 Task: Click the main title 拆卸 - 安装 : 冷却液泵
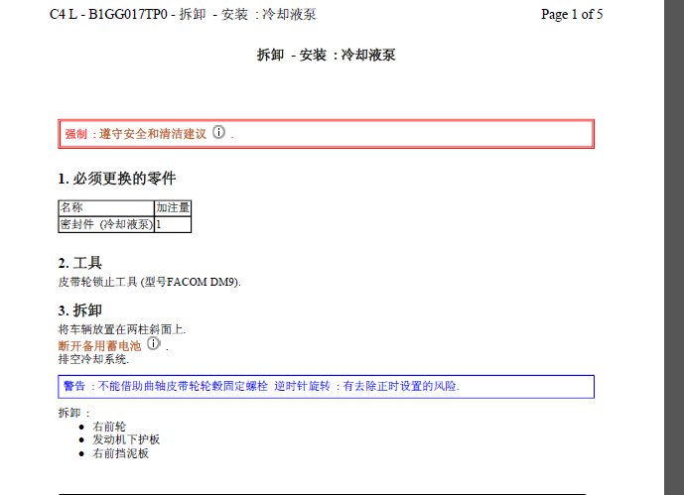click(326, 55)
